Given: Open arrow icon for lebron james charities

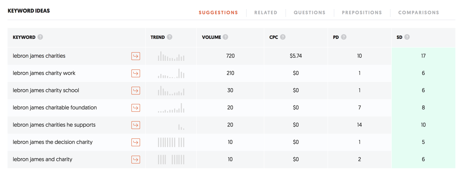Looking at the screenshot, I should click(136, 56).
